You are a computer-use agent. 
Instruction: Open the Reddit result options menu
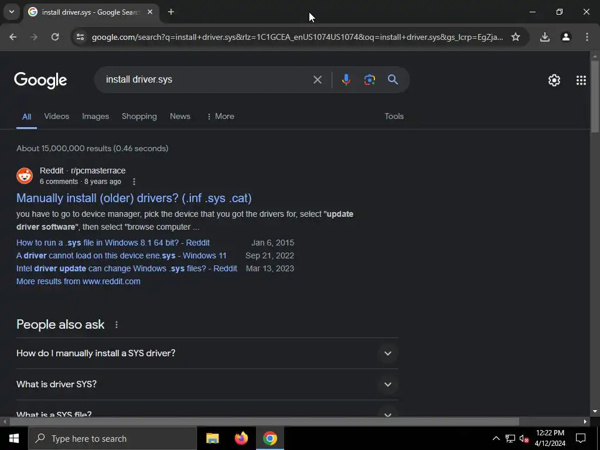pos(134,182)
